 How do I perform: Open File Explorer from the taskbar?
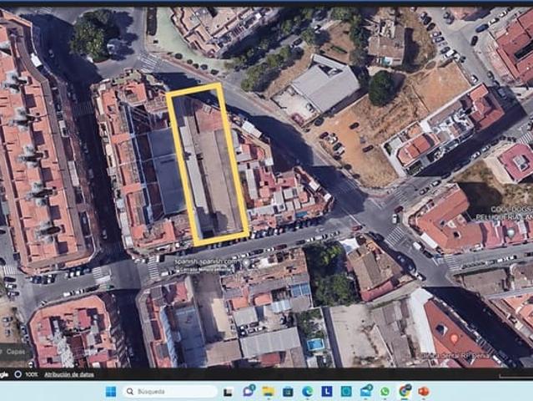[269, 391]
